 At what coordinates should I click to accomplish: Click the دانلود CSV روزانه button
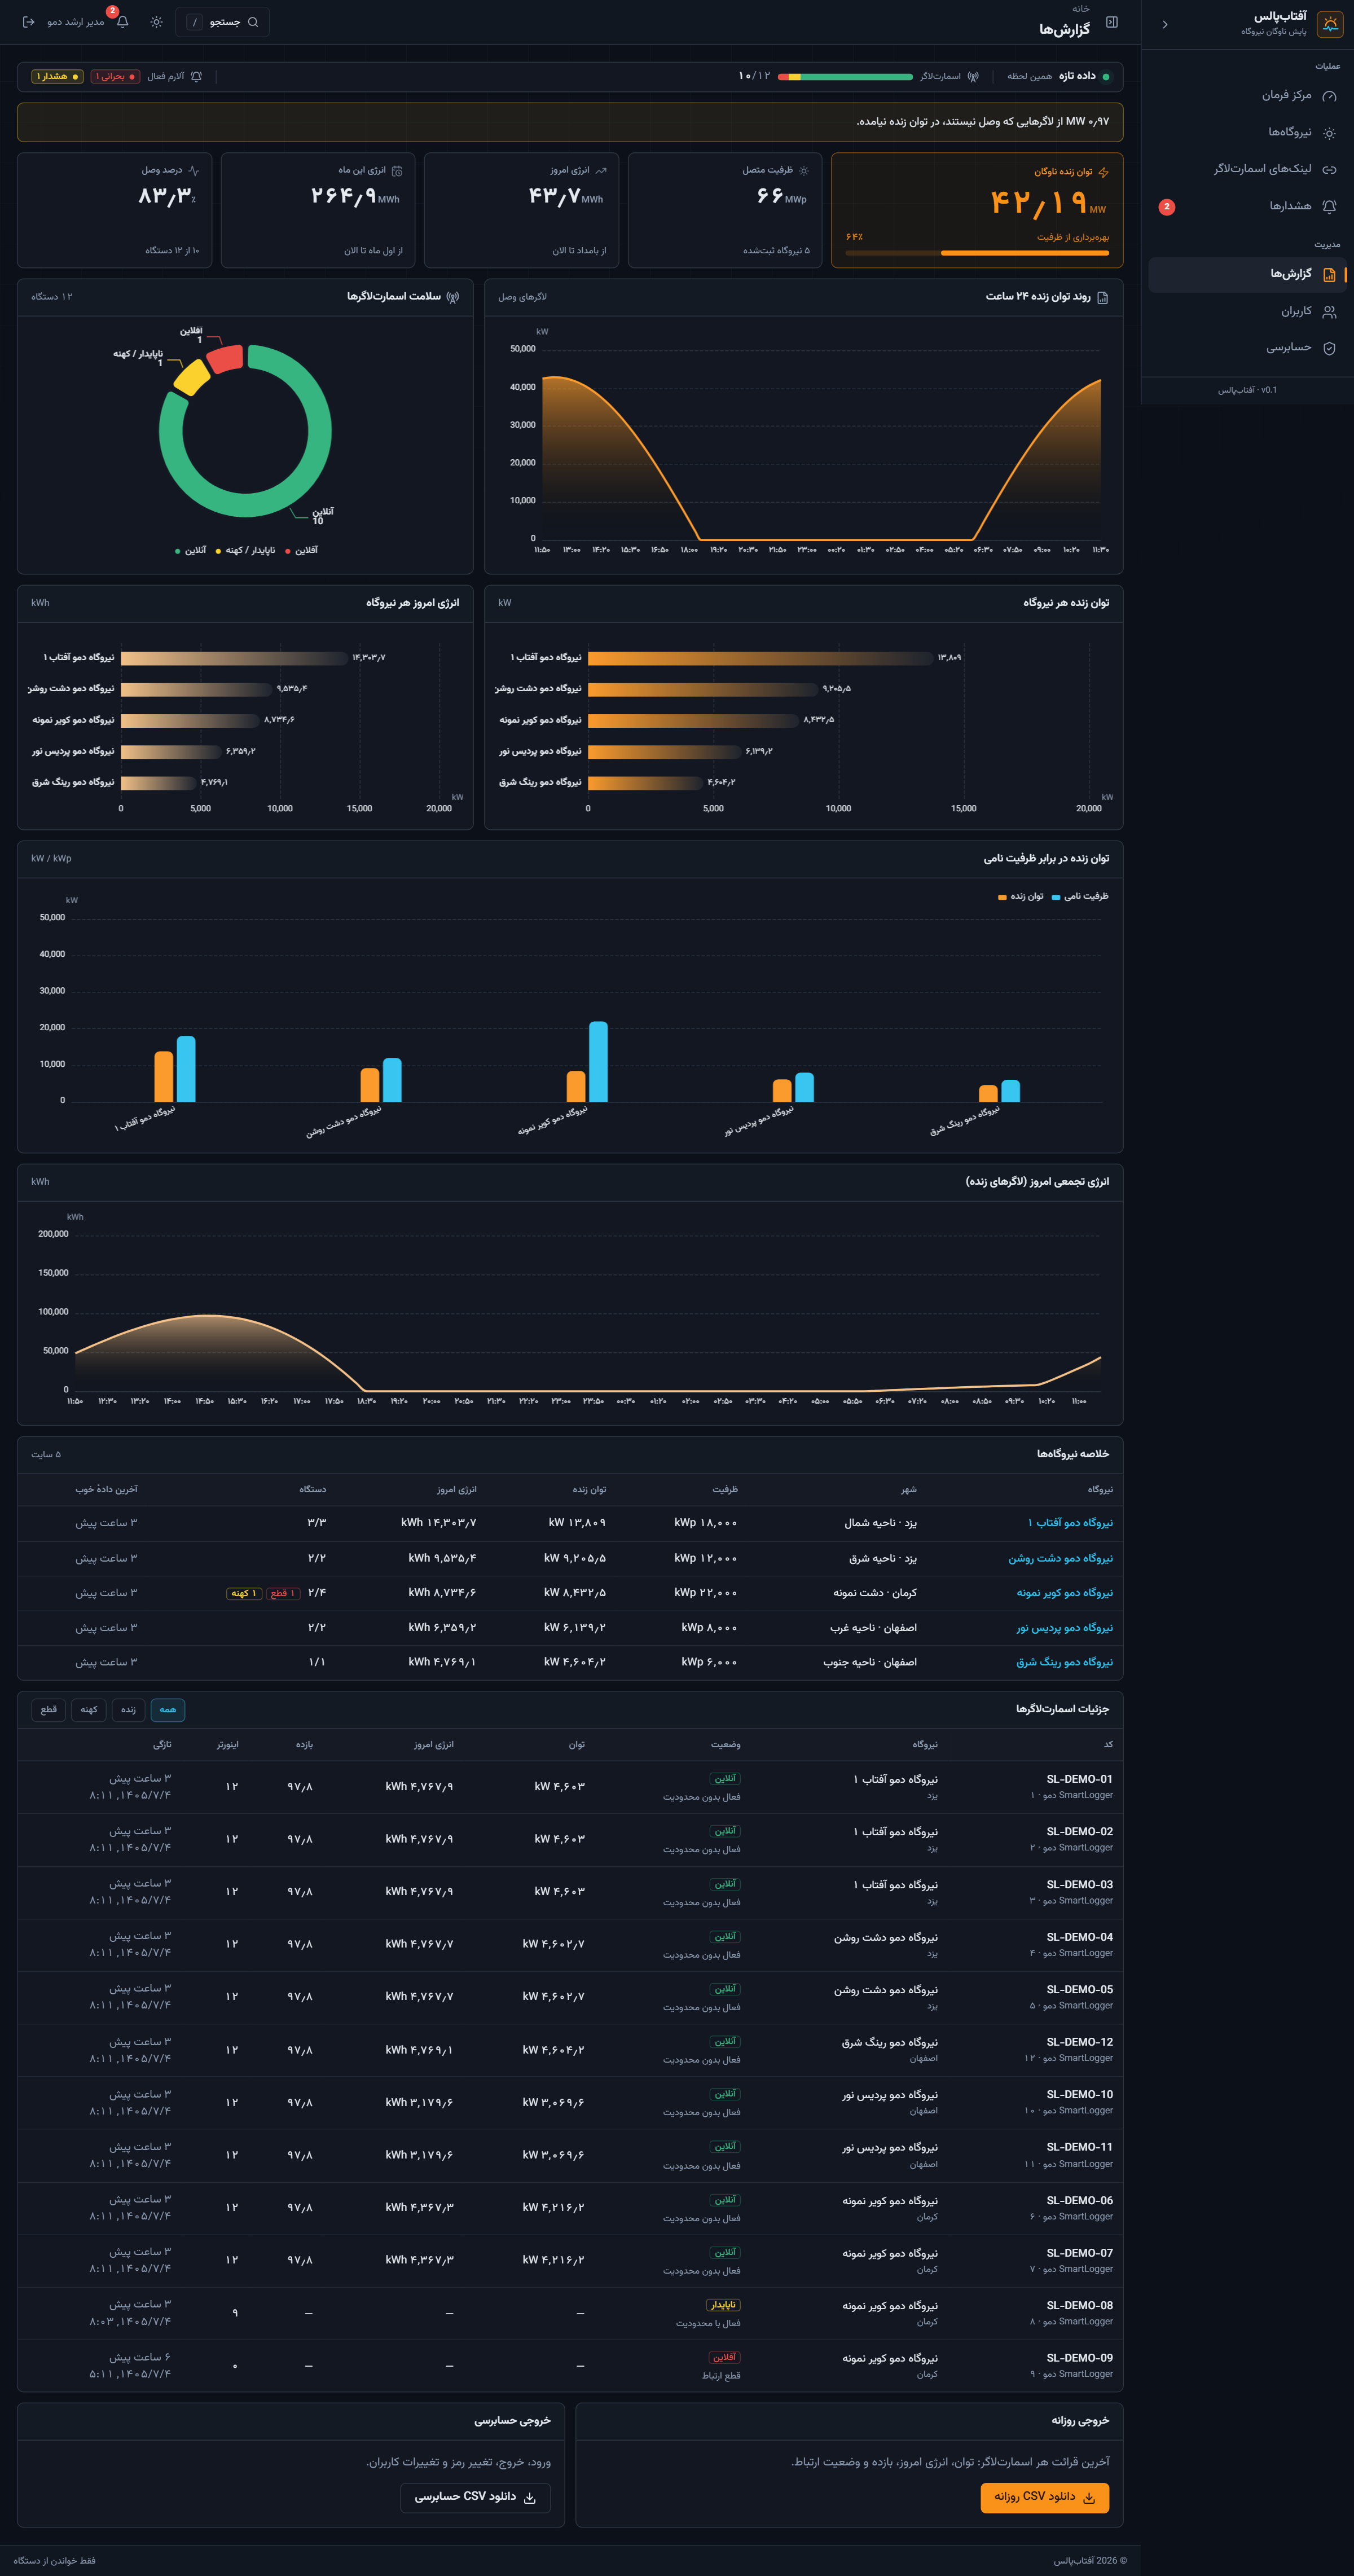(x=1045, y=2497)
